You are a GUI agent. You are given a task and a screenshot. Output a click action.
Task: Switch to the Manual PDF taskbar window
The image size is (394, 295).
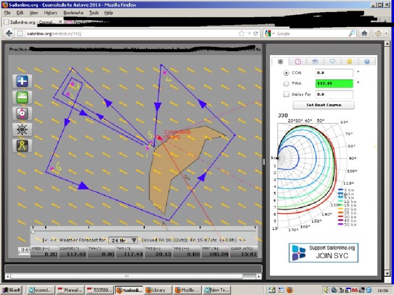pos(70,290)
